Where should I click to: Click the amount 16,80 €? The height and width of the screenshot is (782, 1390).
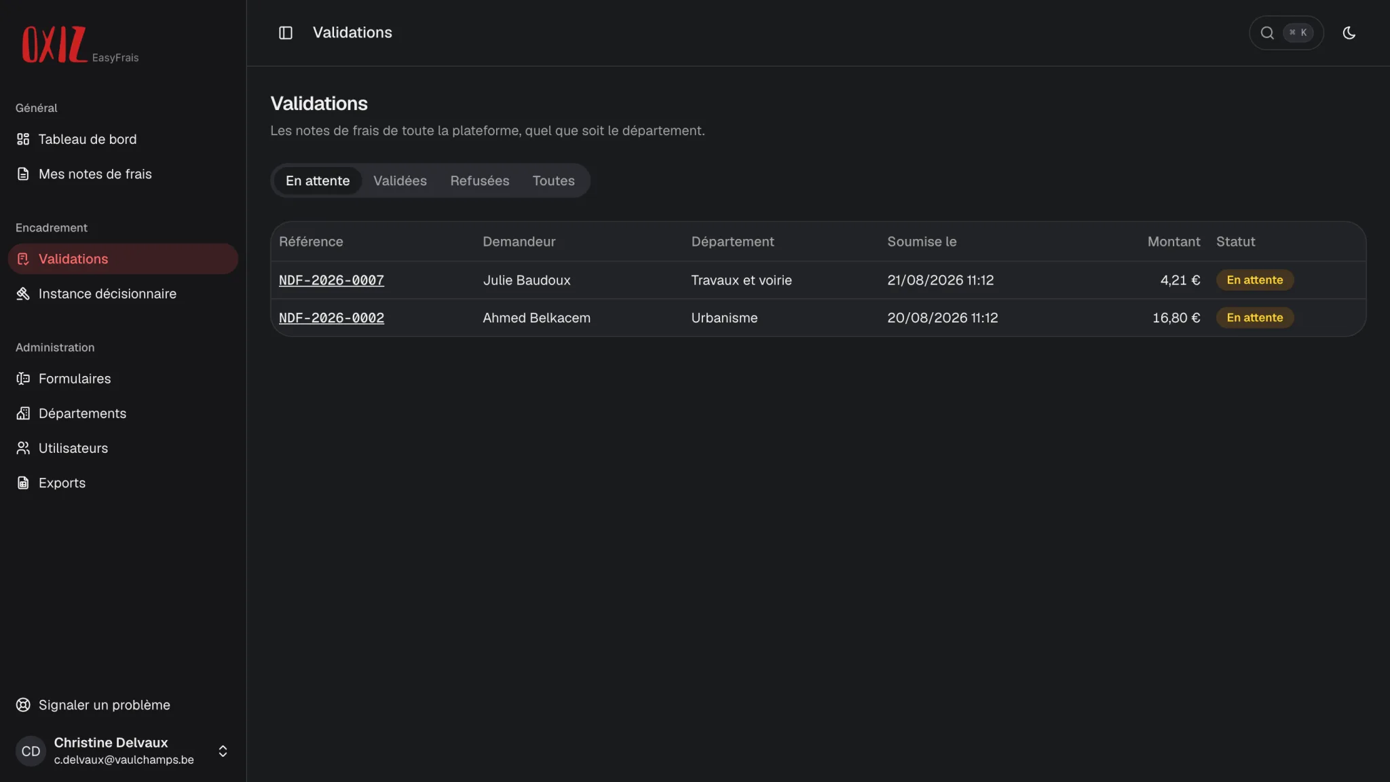coord(1176,318)
